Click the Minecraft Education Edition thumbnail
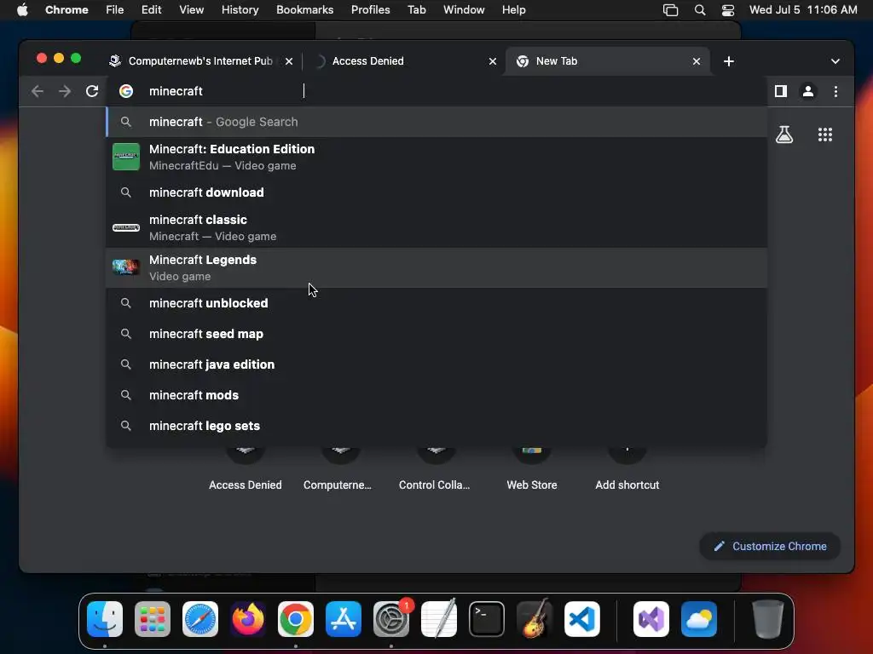Viewport: 873px width, 654px height. 126,157
